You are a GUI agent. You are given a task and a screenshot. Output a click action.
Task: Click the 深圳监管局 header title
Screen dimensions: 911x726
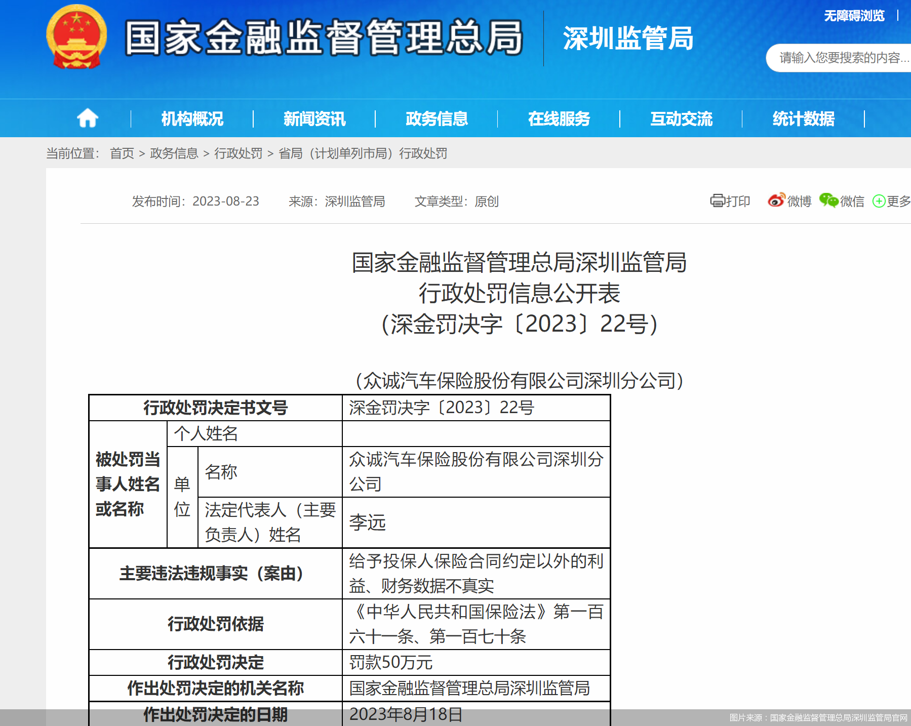(628, 38)
